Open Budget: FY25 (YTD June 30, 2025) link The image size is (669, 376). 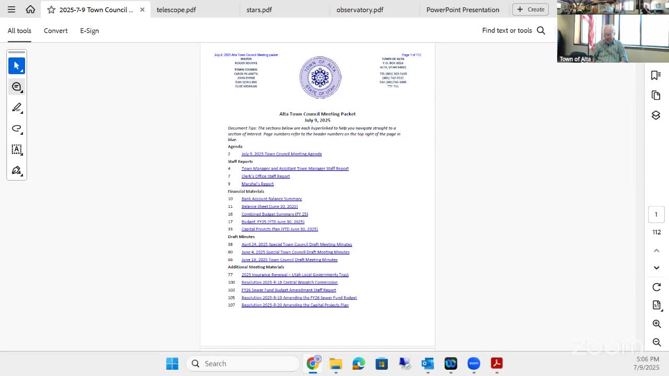(x=273, y=221)
